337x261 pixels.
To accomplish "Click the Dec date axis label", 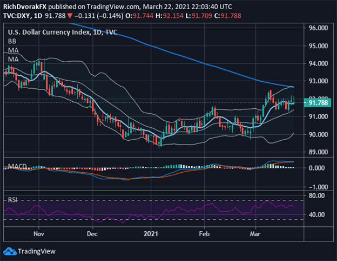I will coord(92,234).
